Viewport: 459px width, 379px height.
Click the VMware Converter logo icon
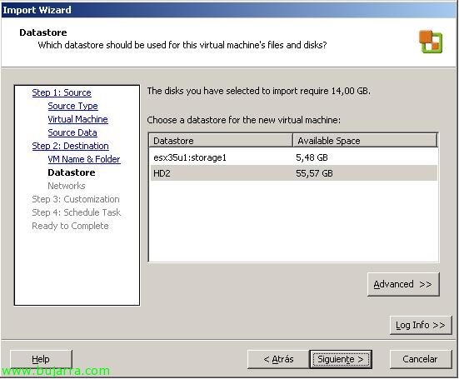coord(431,42)
